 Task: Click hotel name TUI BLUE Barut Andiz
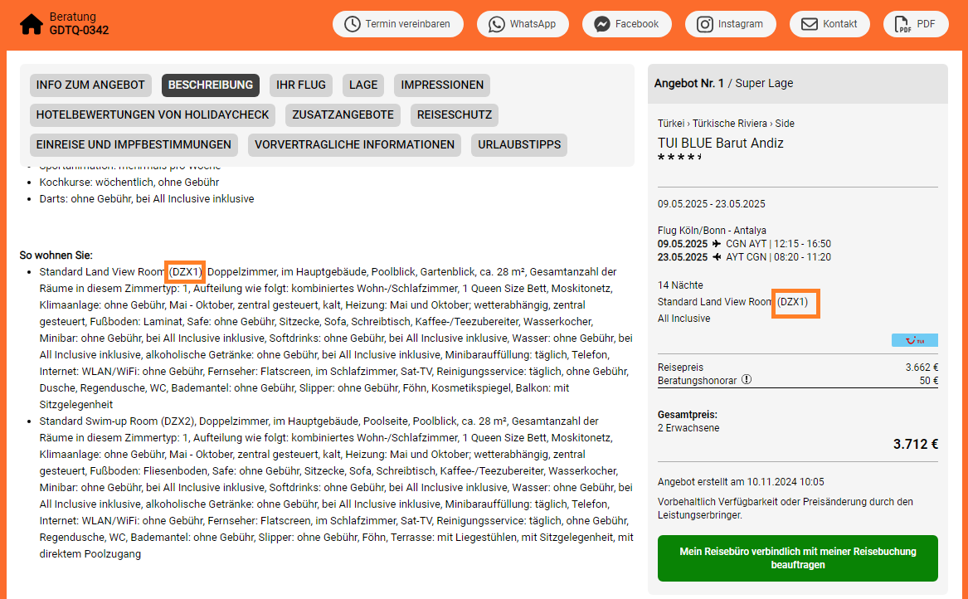coord(721,144)
